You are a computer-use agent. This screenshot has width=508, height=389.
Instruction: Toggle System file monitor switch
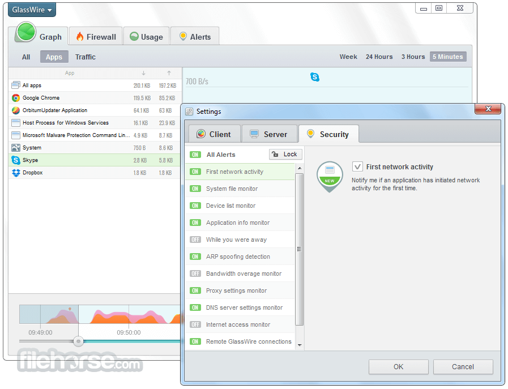point(195,189)
